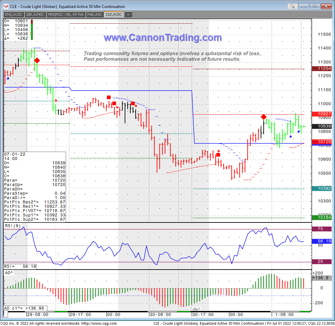Open the MNQM22 : RB, 54 Tick tab
The width and height of the screenshot is (335, 326).
66,14
